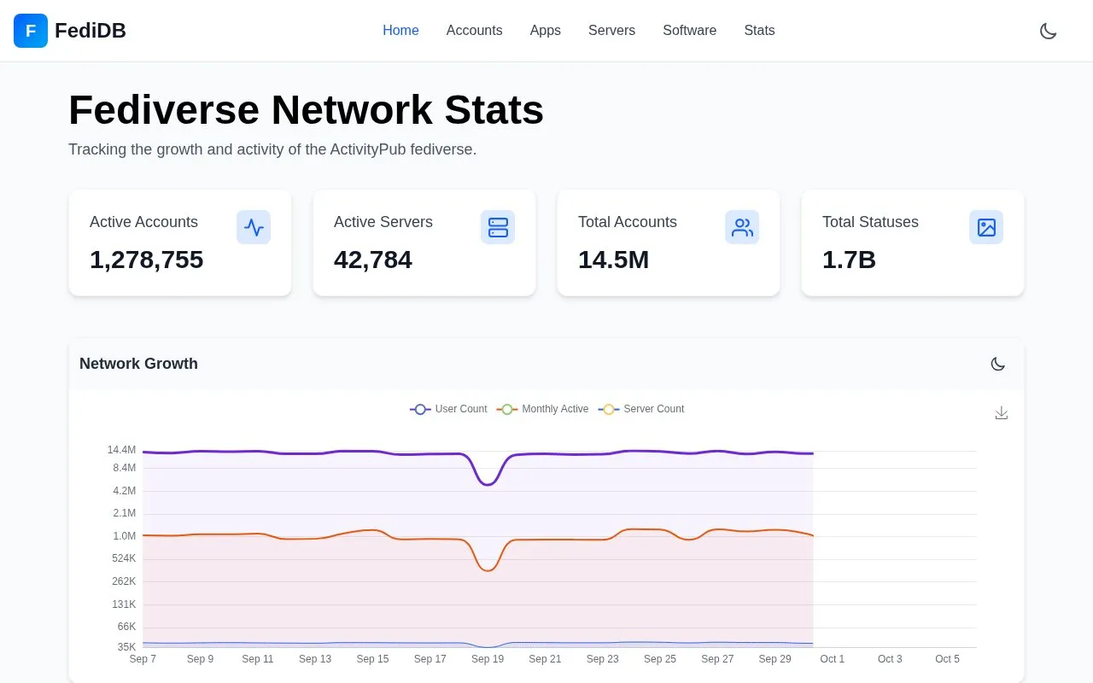This screenshot has width=1093, height=683.
Task: Click the Total Accounts users icon
Action: click(x=742, y=227)
